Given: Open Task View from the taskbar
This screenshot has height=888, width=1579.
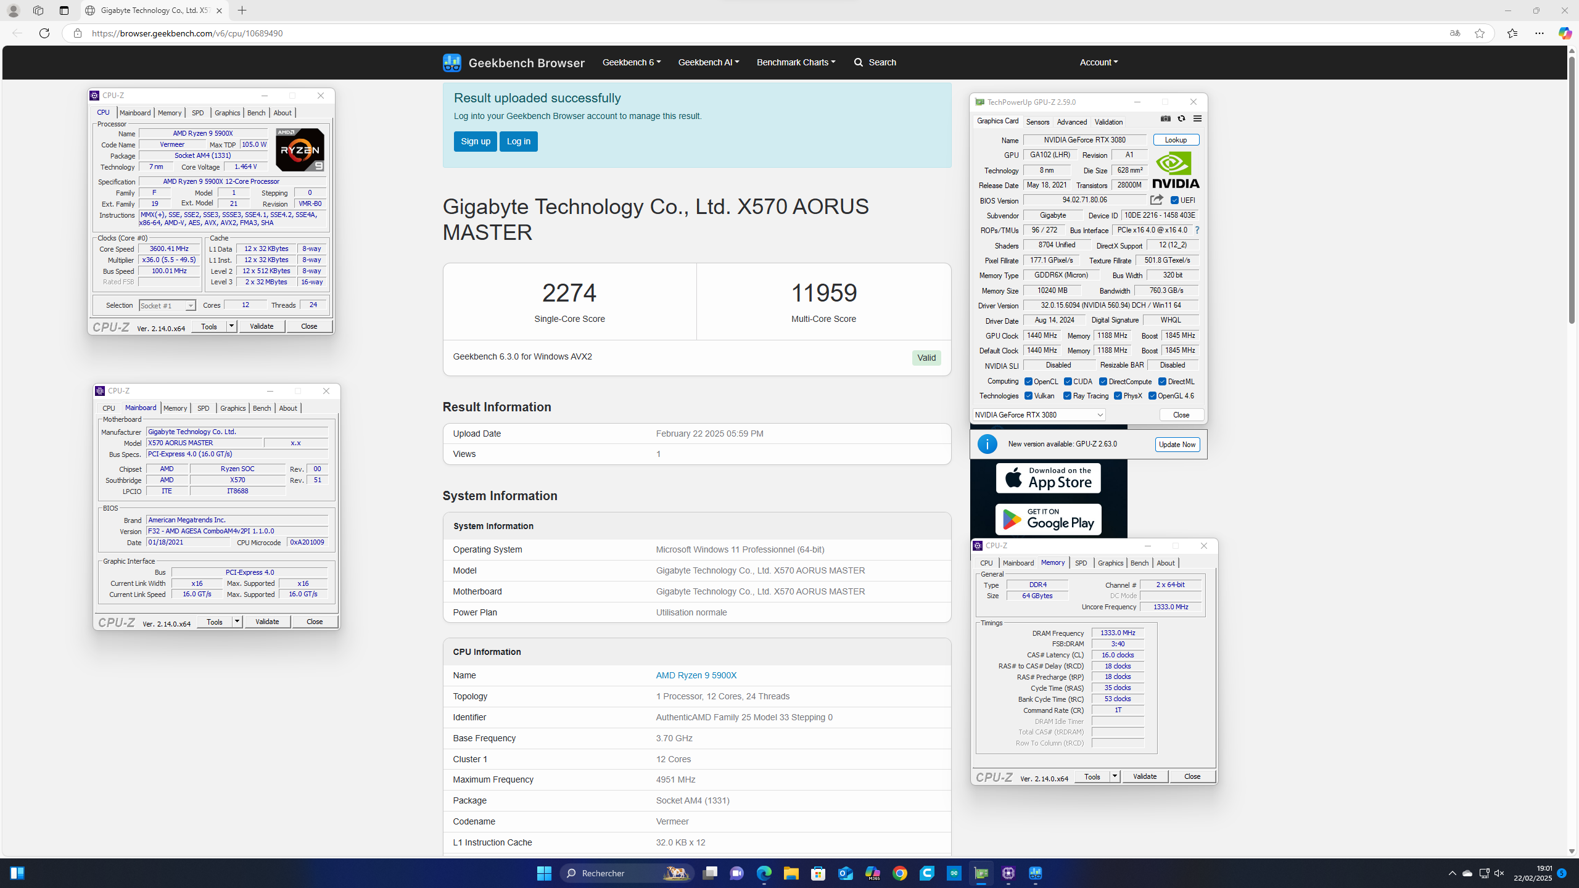Looking at the screenshot, I should pos(710,873).
